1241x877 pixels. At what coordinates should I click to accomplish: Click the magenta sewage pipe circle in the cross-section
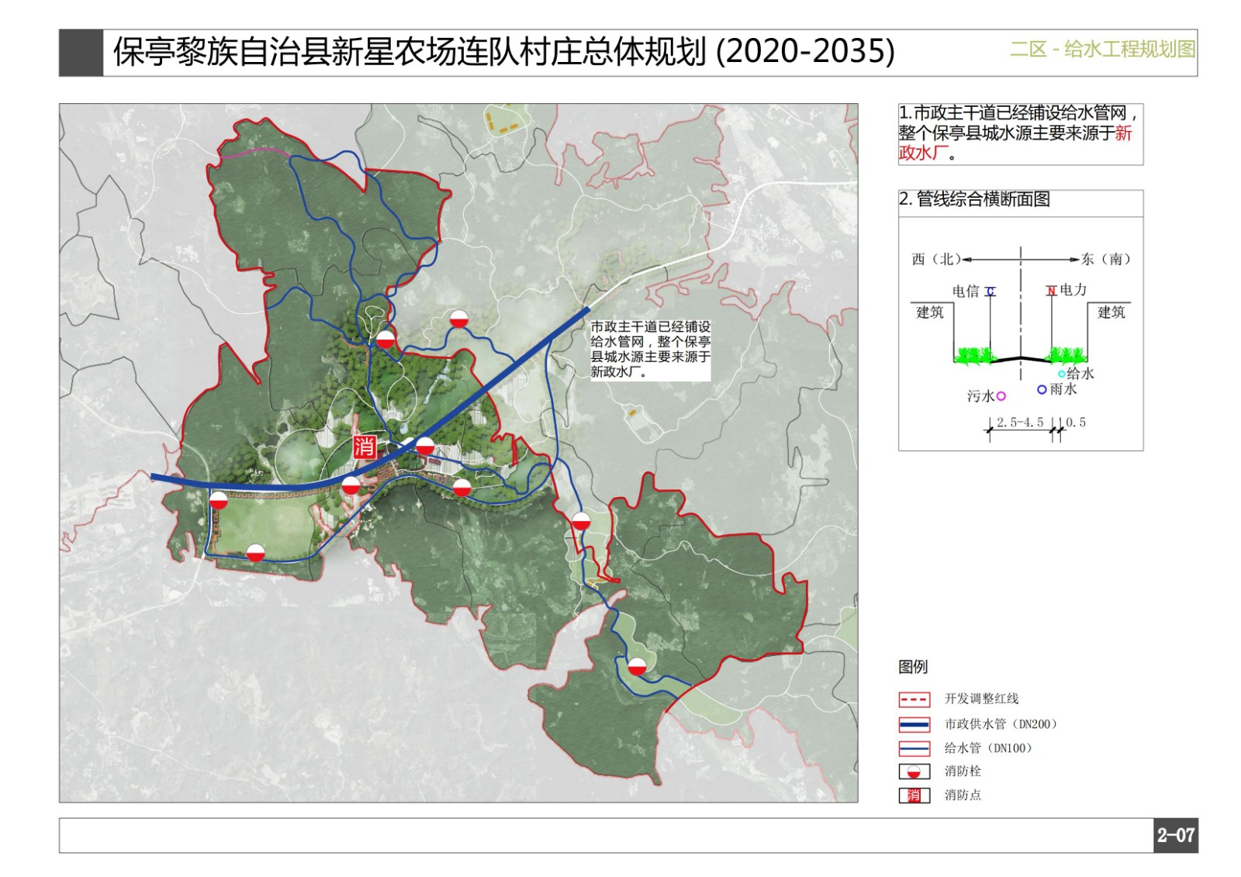(1001, 396)
